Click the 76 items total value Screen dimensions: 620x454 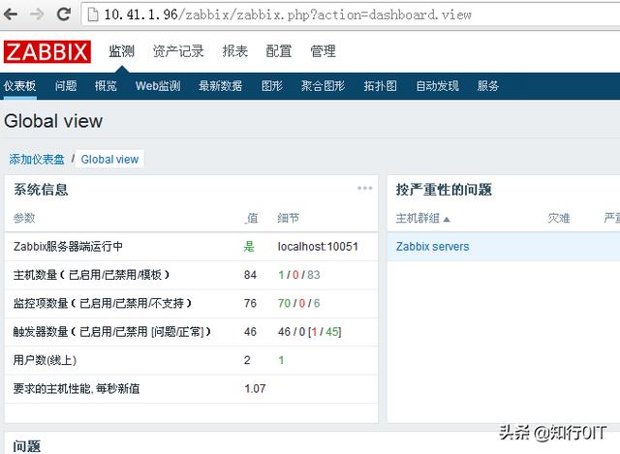[250, 303]
